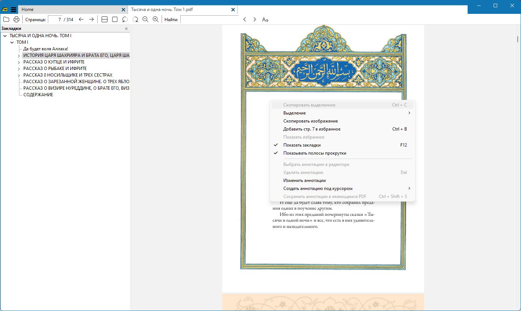Viewport: 521px width, 311px height.
Task: Choose Скопировать изображение from context menu
Action: click(x=343, y=121)
